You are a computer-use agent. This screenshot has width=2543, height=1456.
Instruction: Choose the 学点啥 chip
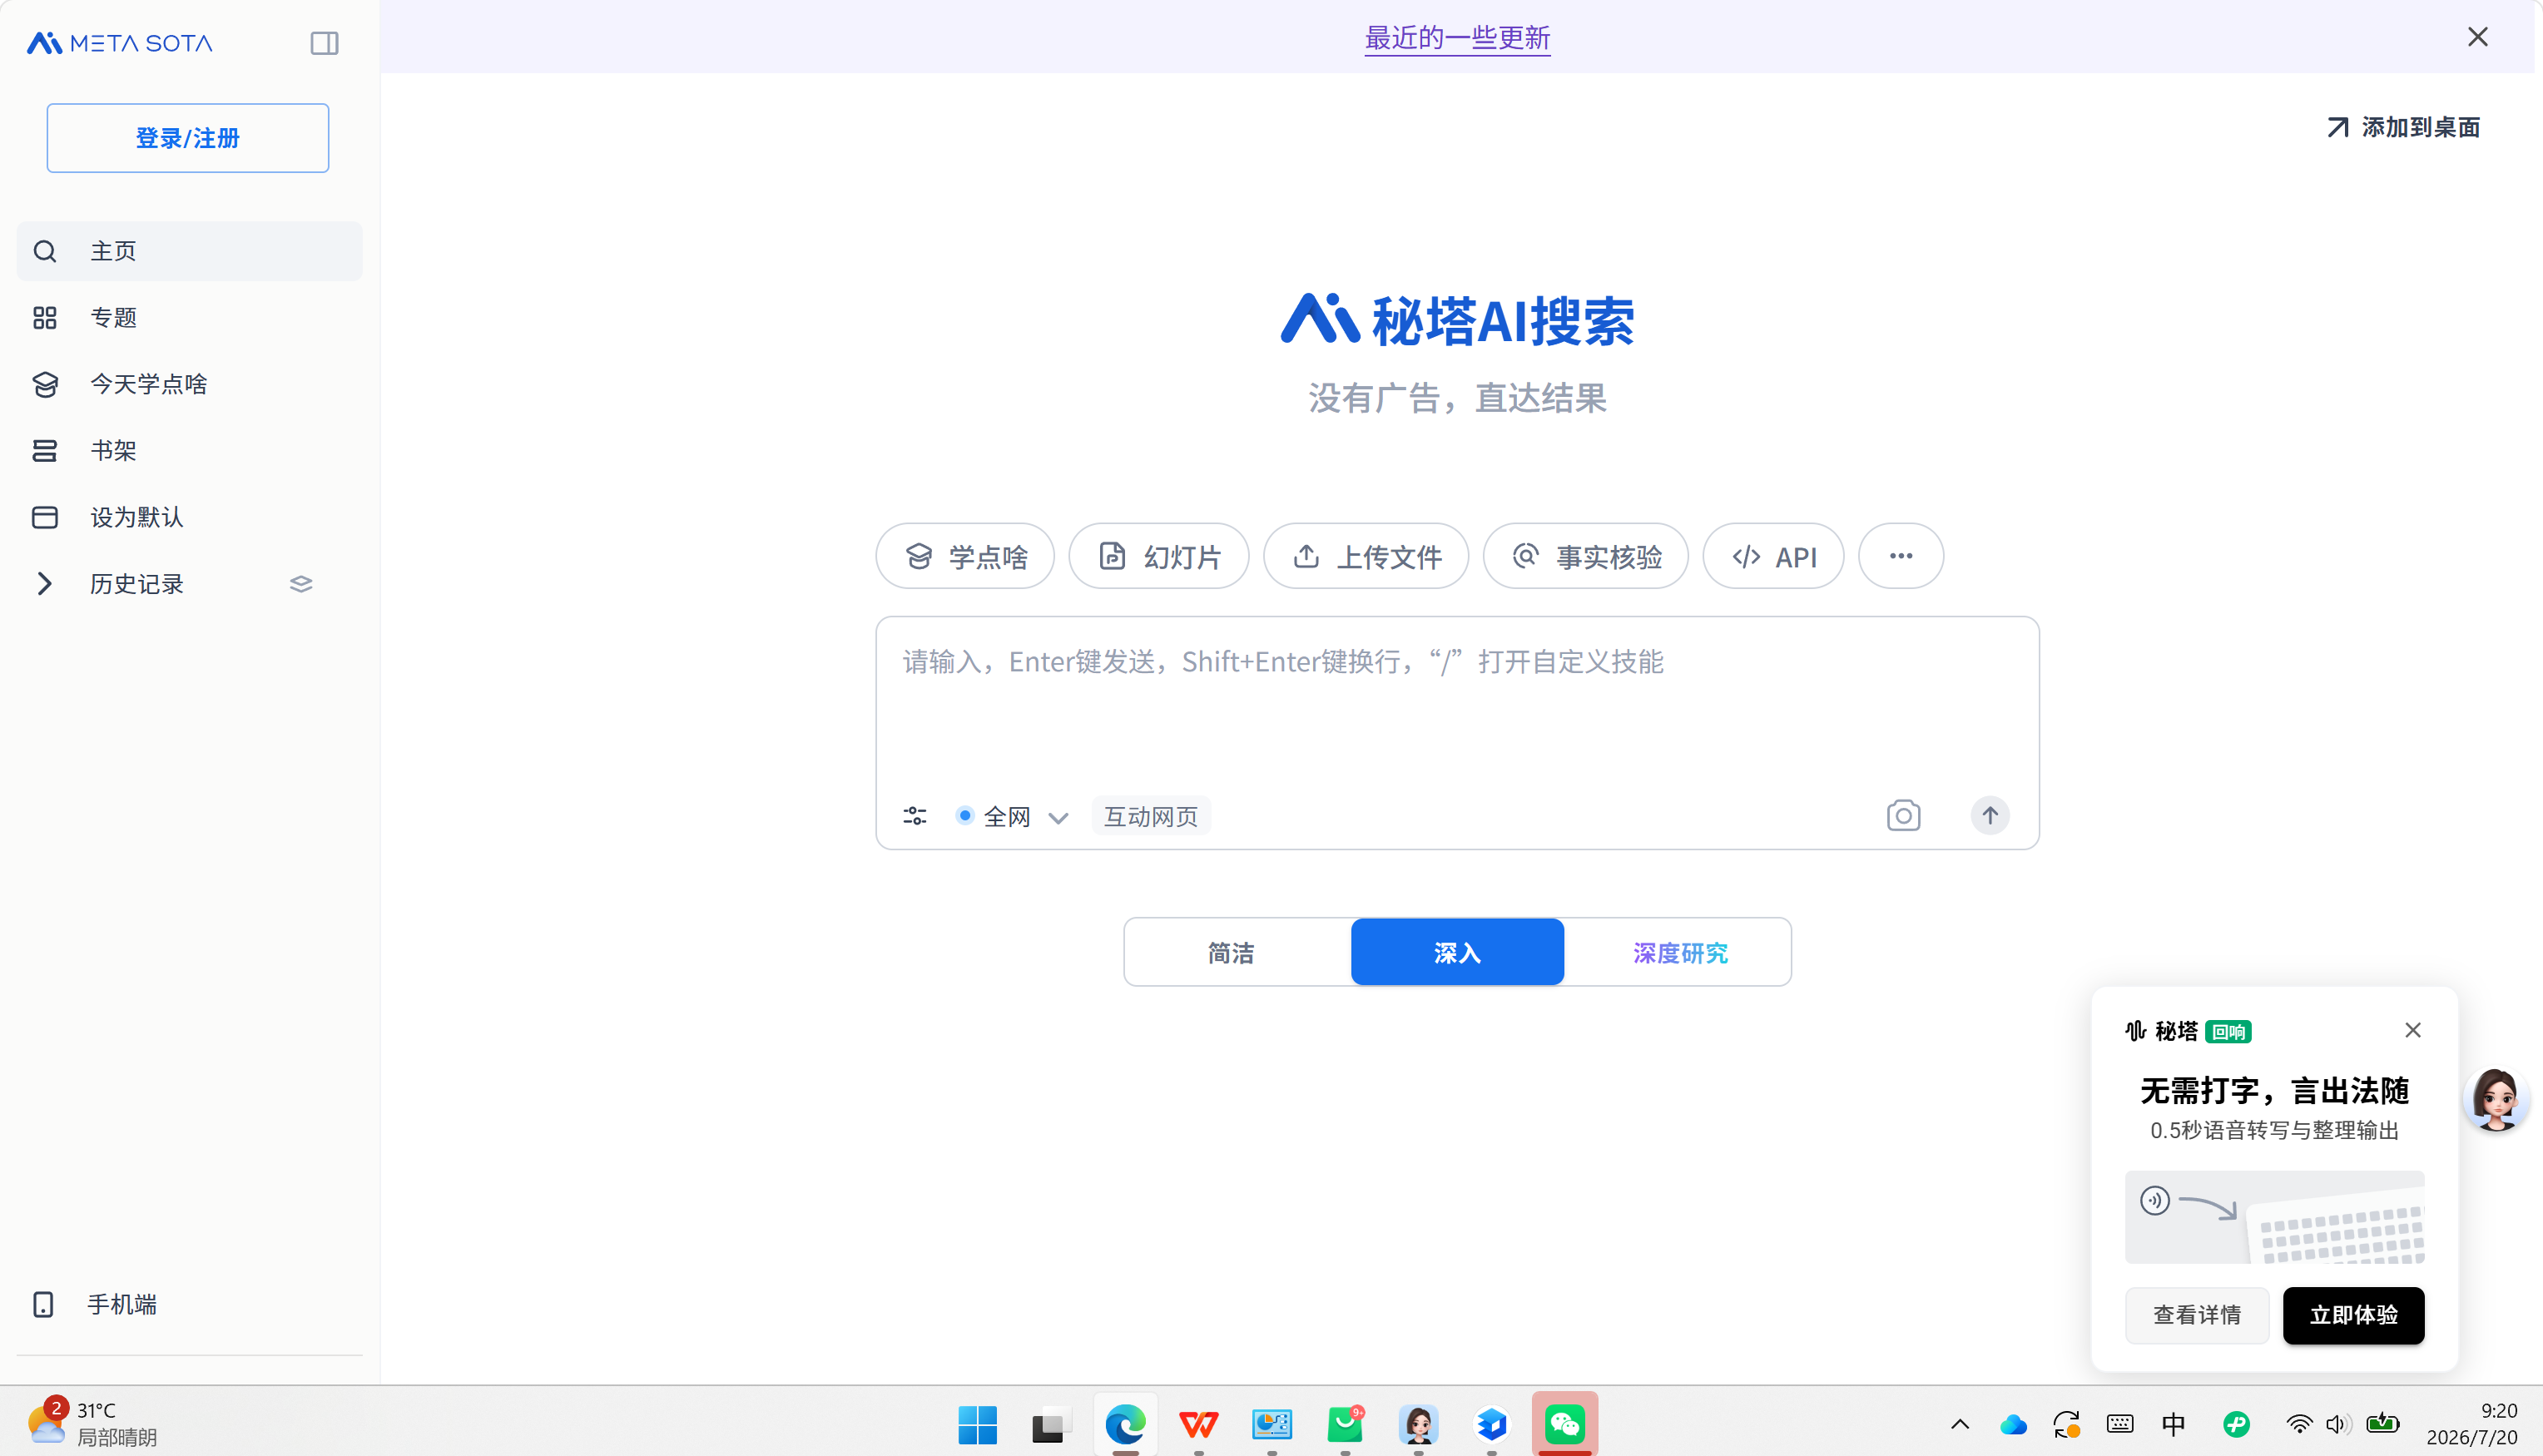(x=965, y=556)
